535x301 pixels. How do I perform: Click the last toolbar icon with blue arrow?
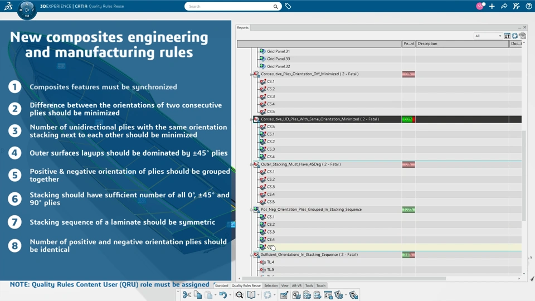(353, 295)
